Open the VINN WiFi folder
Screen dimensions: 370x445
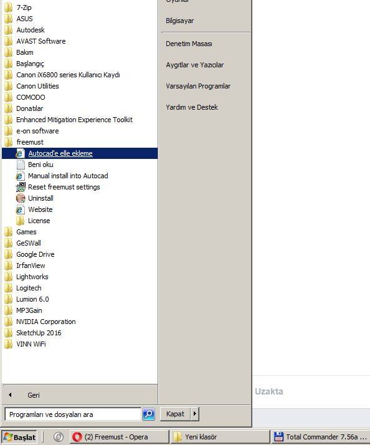[31, 344]
